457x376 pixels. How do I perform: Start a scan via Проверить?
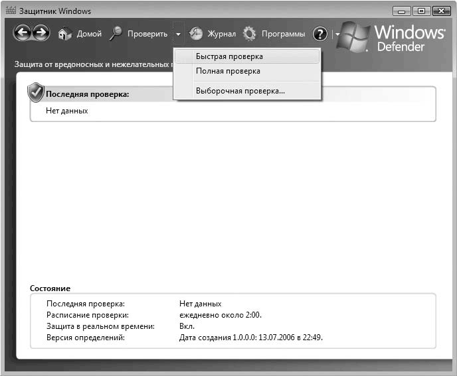click(147, 34)
